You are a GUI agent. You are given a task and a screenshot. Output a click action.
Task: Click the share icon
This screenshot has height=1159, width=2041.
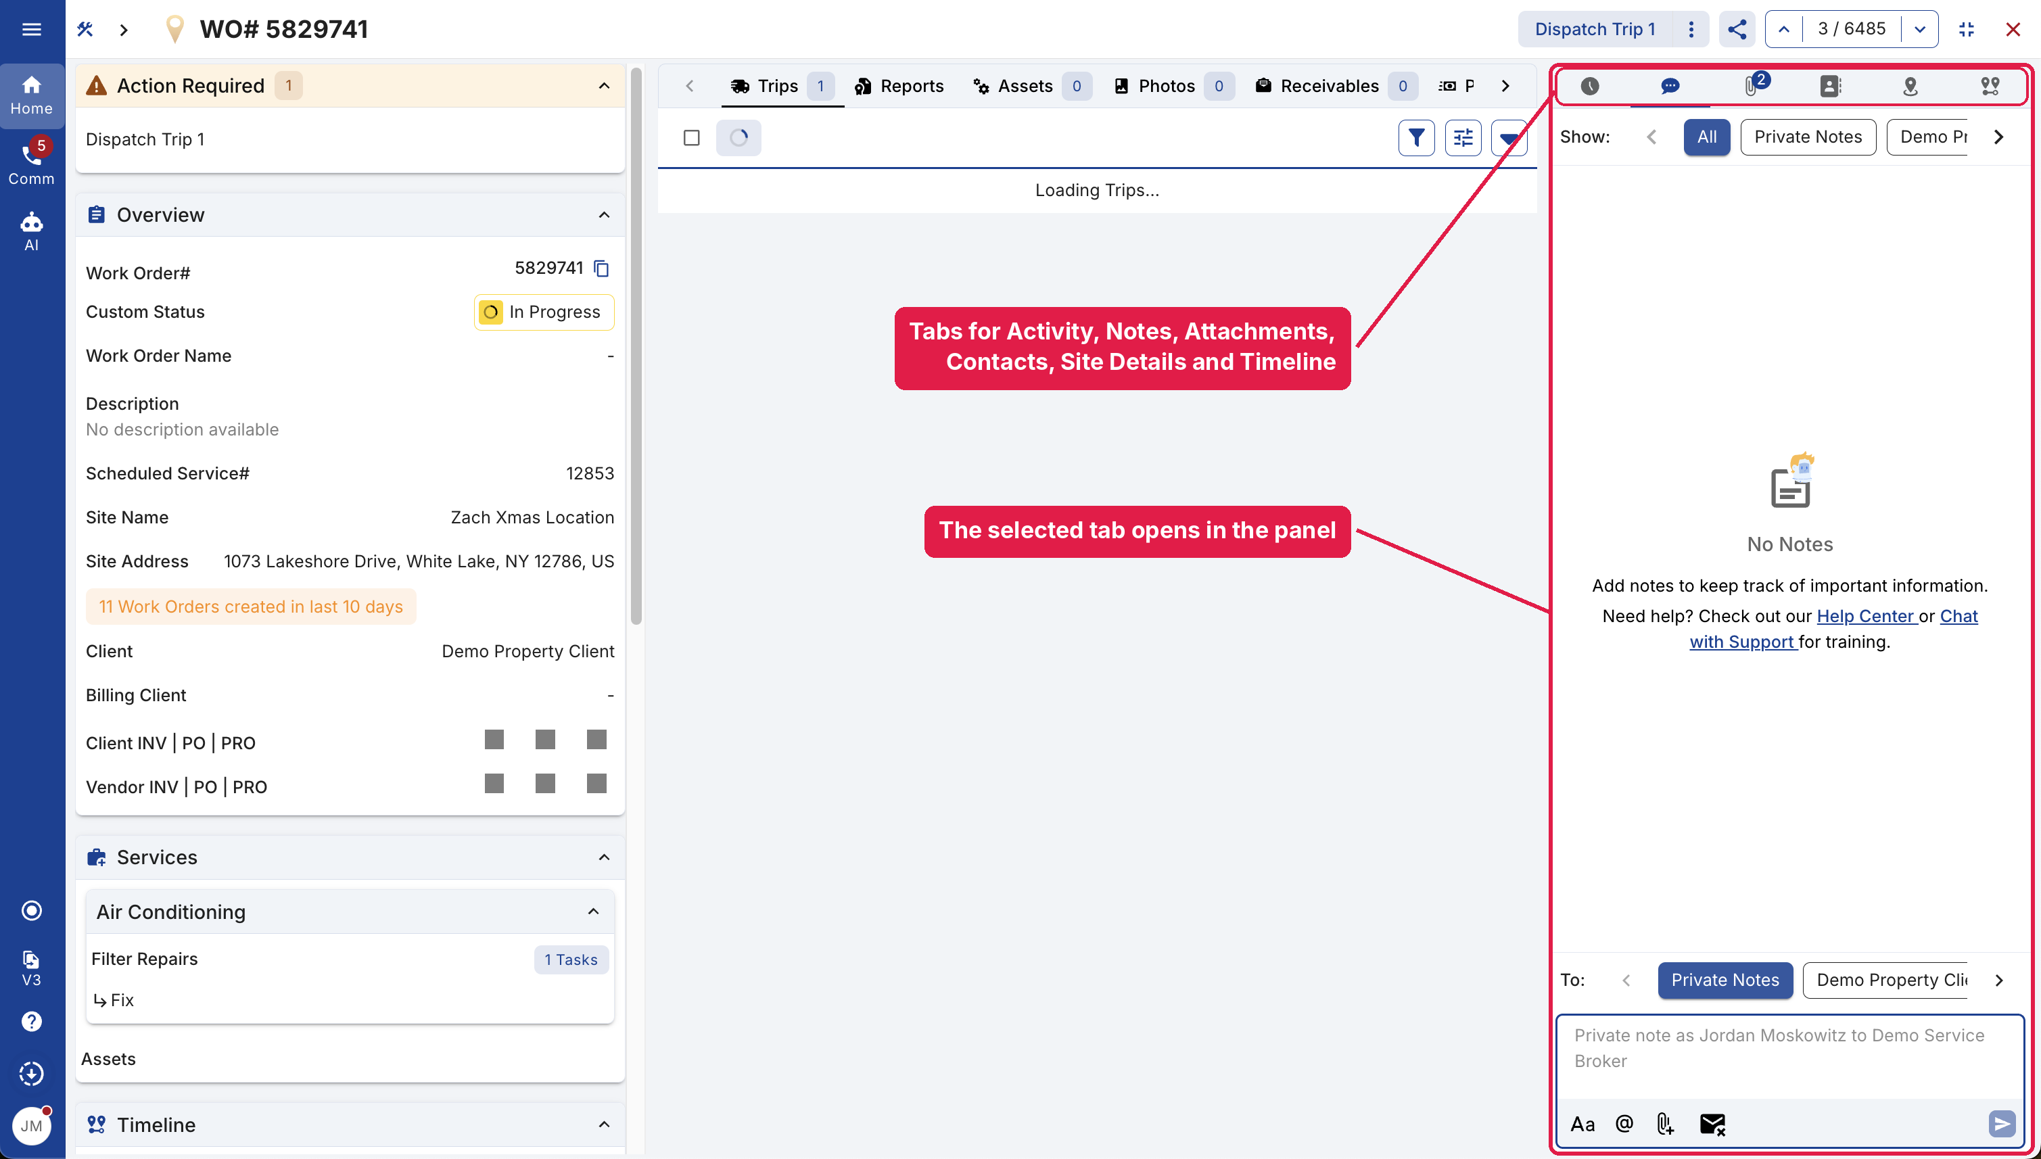coord(1737,30)
